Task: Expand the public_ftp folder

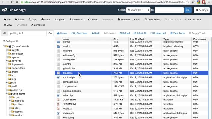Action: 7,90
